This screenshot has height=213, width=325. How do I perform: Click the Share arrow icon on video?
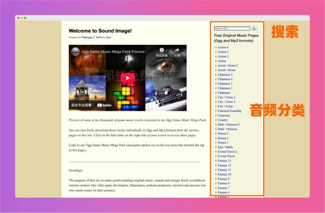177,50
